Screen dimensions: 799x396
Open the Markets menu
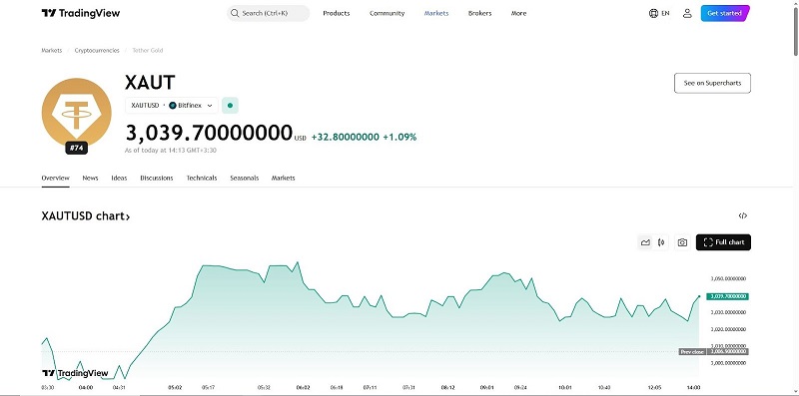(436, 13)
